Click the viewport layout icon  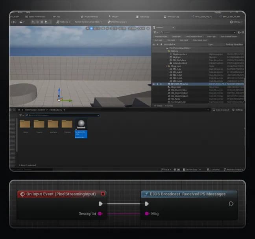(148, 29)
